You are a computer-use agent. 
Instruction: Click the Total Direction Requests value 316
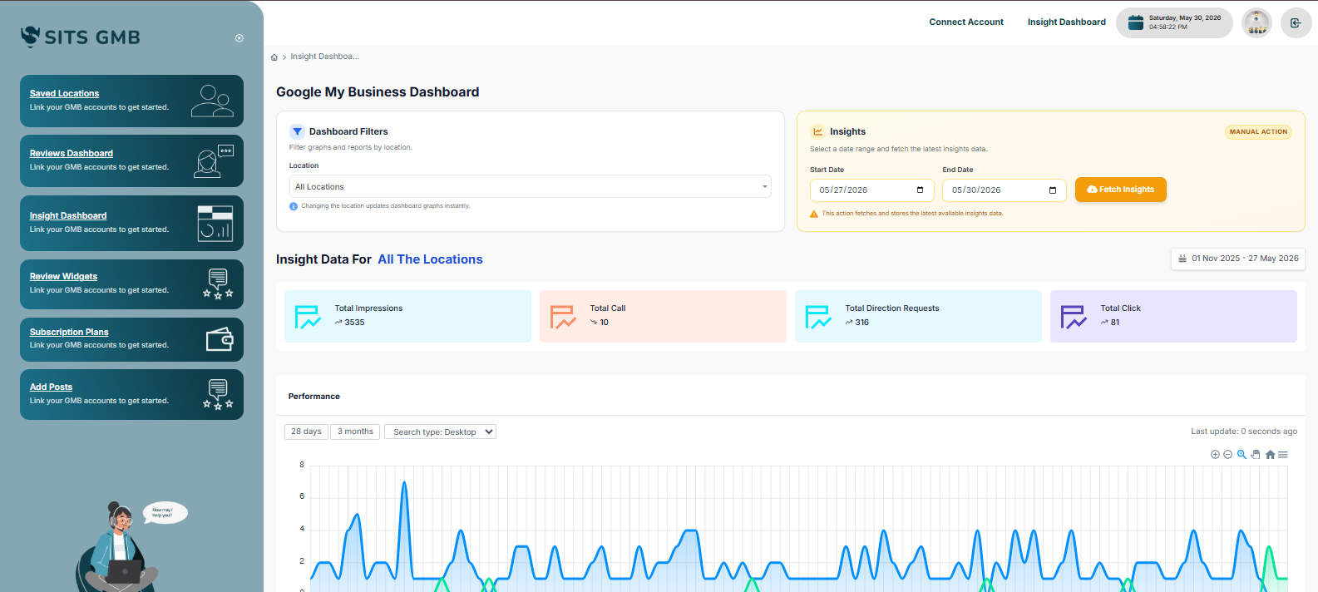861,323
